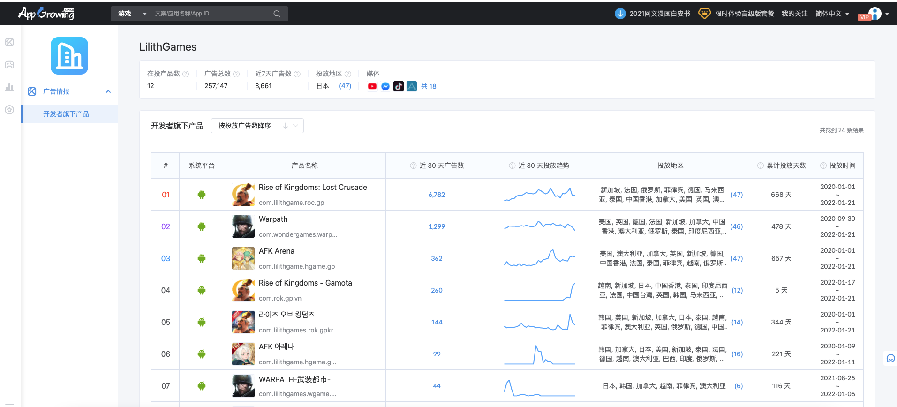
Task: Click 6,782 ads count for Rise of Kingdoms
Action: (437, 195)
